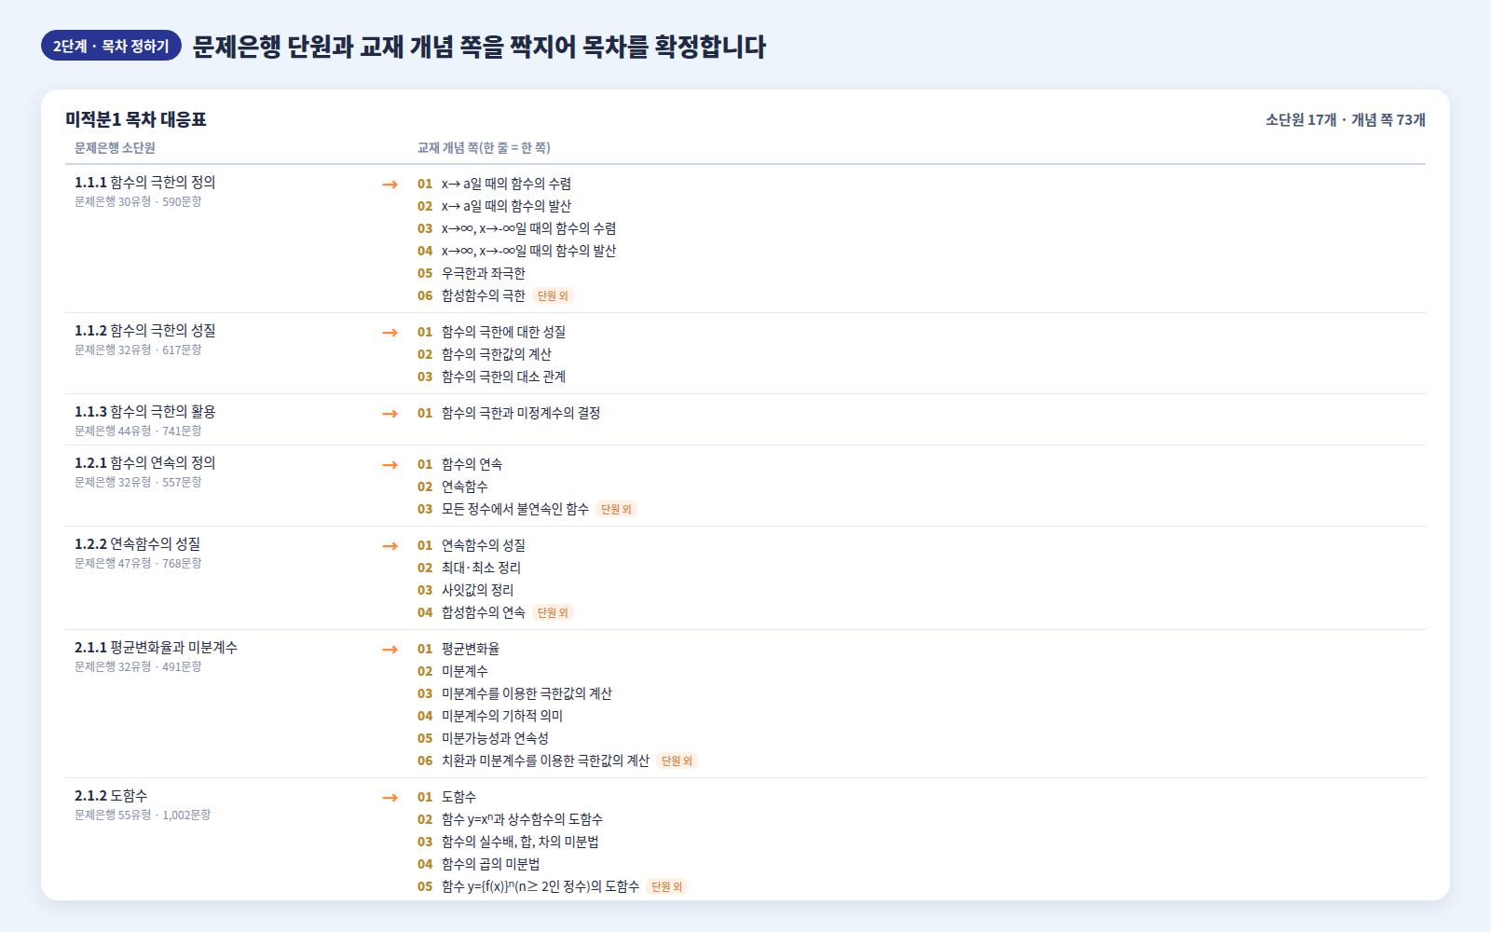Select concept 'x→∞, x→-∞일 때의 함수의 수렴'
Image resolution: width=1491 pixels, height=932 pixels.
pos(528,228)
